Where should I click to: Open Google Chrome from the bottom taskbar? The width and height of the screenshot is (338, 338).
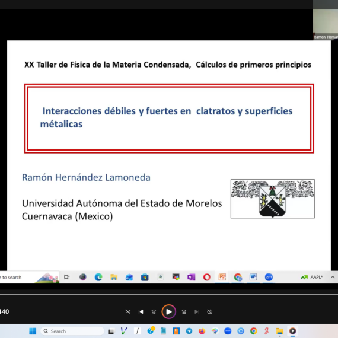click(254, 331)
